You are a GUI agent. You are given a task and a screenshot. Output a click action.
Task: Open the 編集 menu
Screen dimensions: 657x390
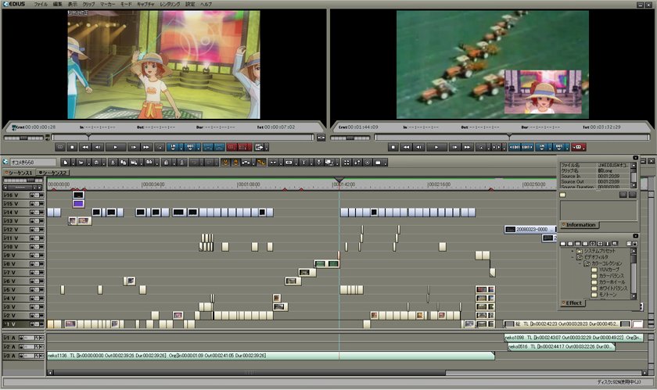57,4
